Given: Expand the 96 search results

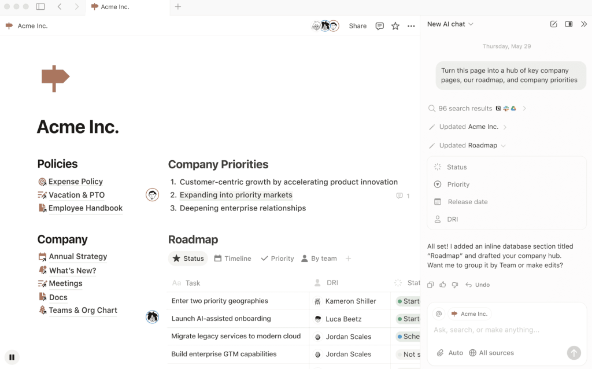Looking at the screenshot, I should (524, 109).
